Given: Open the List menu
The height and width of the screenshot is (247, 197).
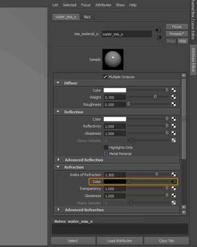Looking at the screenshot, I should point(55,5).
